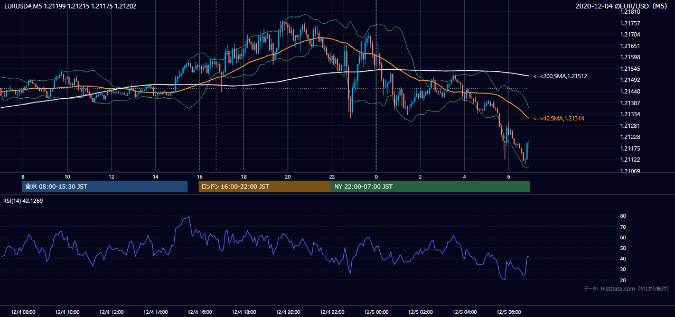The height and width of the screenshot is (317, 675).
Task: Click the RSI 50 level label
Action: [623, 248]
